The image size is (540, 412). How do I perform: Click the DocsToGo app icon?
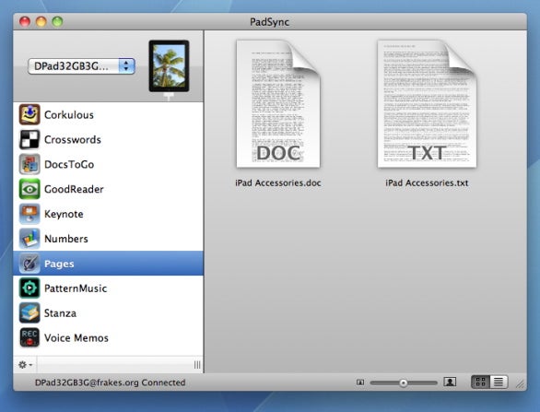[x=29, y=164]
